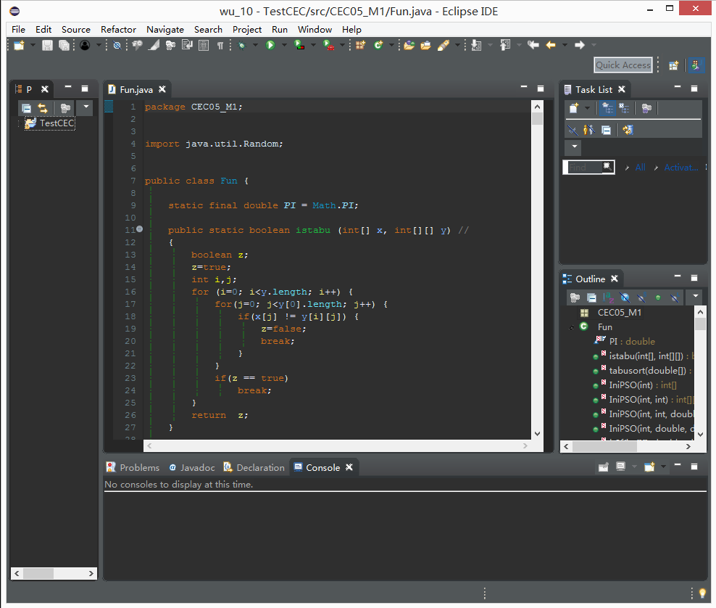Screen dimensions: 716x608
Task: Open the Window menu
Action: [315, 30]
